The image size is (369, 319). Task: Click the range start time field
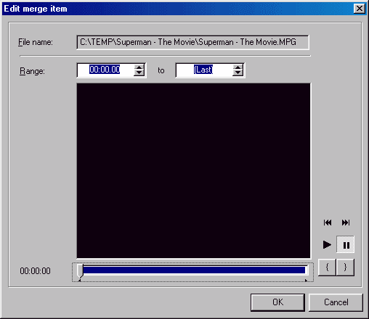click(x=105, y=70)
